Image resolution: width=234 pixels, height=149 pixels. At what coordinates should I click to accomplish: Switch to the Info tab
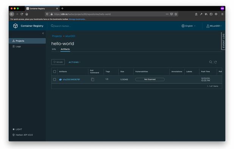pyautogui.click(x=54, y=49)
